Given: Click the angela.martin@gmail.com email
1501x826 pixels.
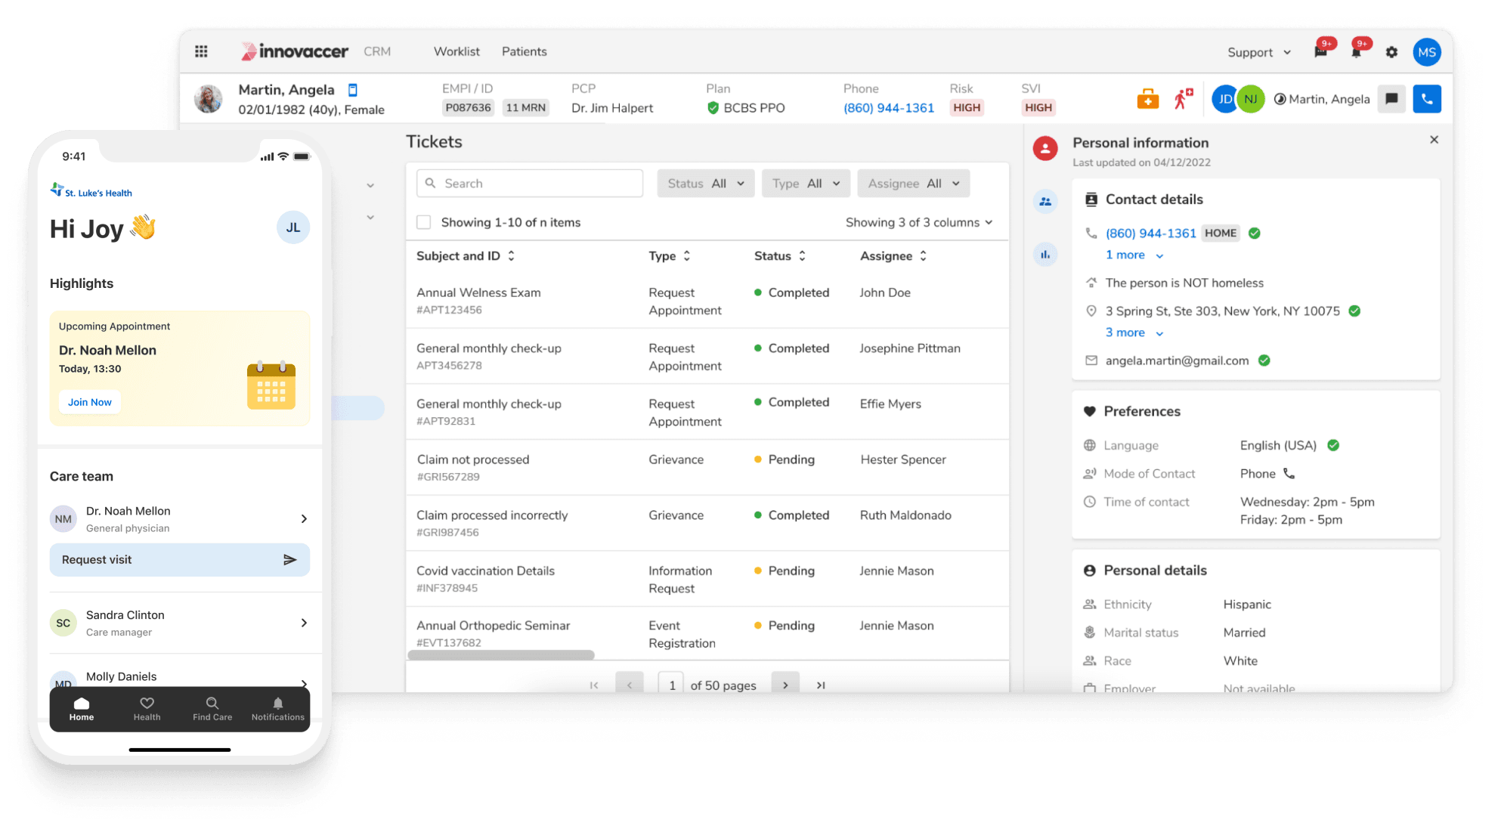Looking at the screenshot, I should tap(1177, 360).
